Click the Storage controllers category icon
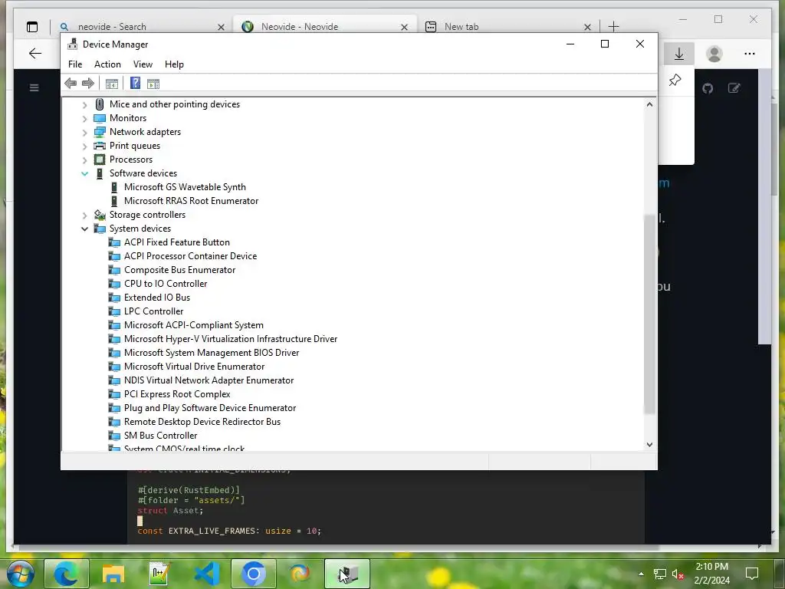This screenshot has width=785, height=589. click(100, 215)
